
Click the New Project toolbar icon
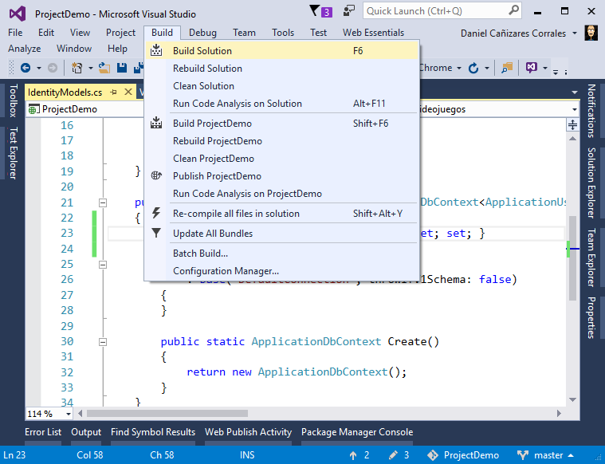(77, 68)
